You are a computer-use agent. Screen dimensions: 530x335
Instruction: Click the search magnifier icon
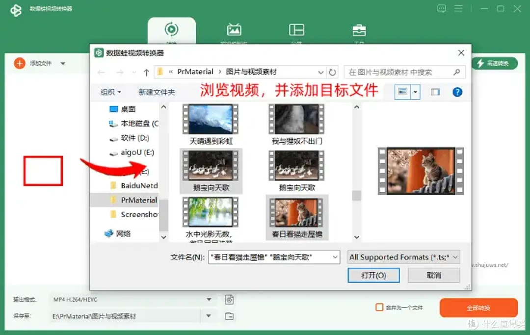coord(457,72)
